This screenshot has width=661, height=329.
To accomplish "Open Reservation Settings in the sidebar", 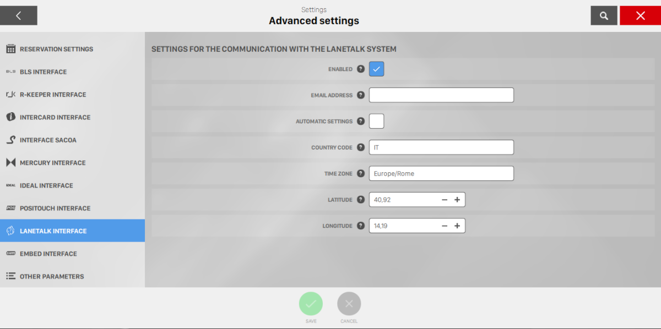I will (56, 49).
